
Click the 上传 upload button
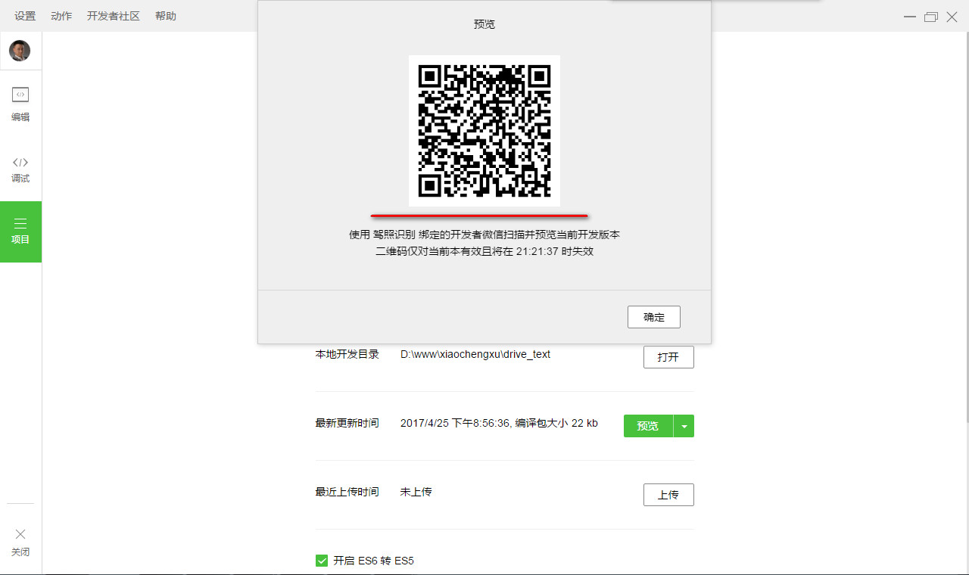point(668,495)
